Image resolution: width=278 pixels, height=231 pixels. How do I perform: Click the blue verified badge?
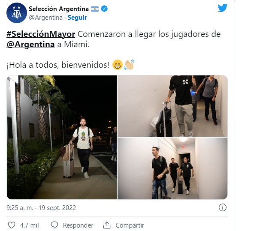pos(104,9)
